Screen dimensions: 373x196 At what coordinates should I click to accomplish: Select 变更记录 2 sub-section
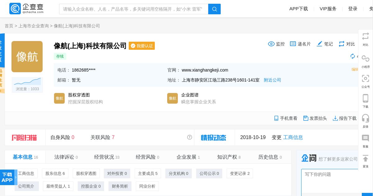pos(240,173)
